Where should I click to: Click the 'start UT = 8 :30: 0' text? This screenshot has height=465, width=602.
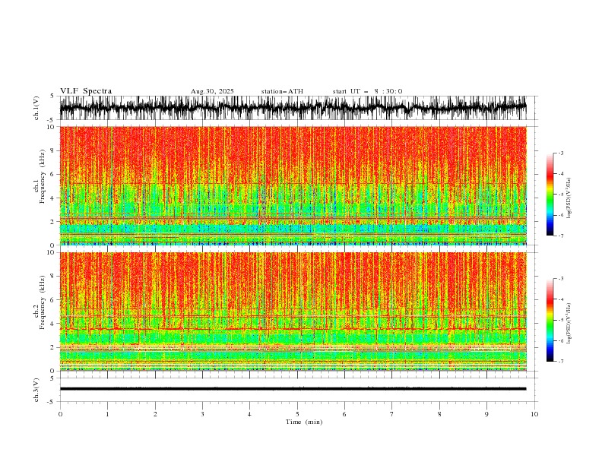tap(367, 91)
